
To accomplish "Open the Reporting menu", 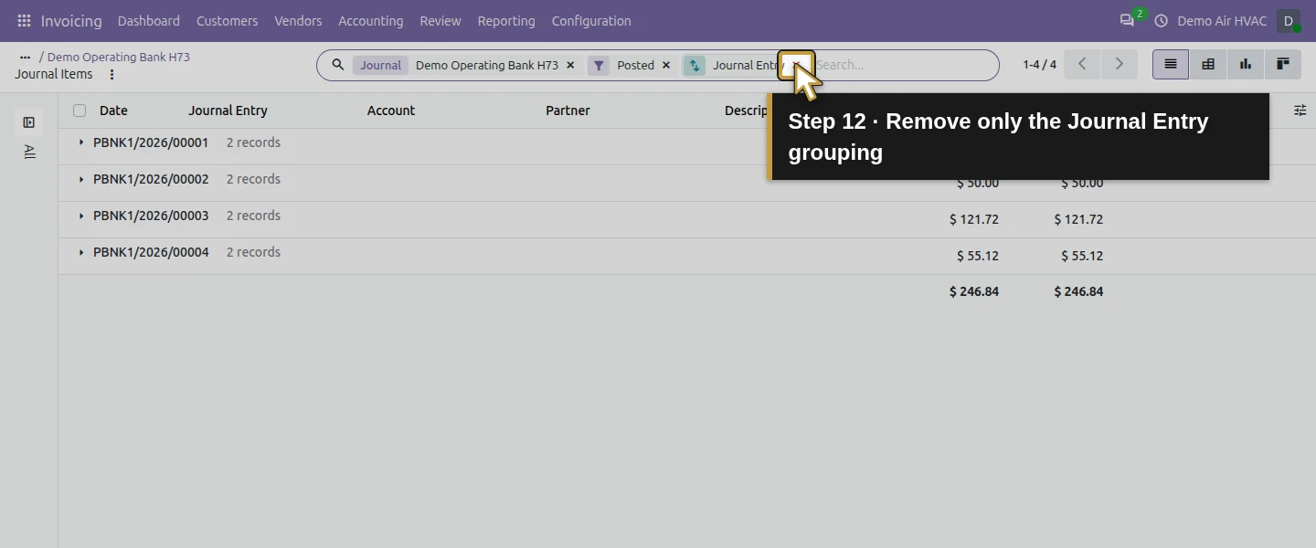I will pos(506,20).
